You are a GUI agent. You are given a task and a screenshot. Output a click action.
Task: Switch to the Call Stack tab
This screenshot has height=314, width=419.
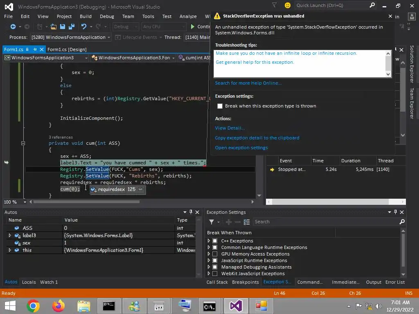217,282
